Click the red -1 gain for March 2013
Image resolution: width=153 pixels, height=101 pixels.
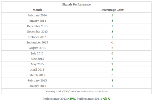click(x=112, y=75)
